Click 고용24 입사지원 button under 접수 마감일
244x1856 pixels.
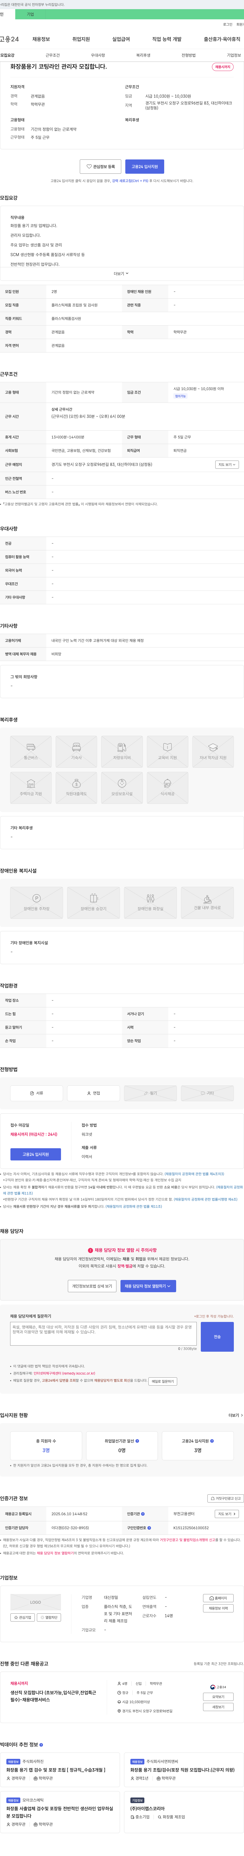pyautogui.click(x=36, y=1154)
